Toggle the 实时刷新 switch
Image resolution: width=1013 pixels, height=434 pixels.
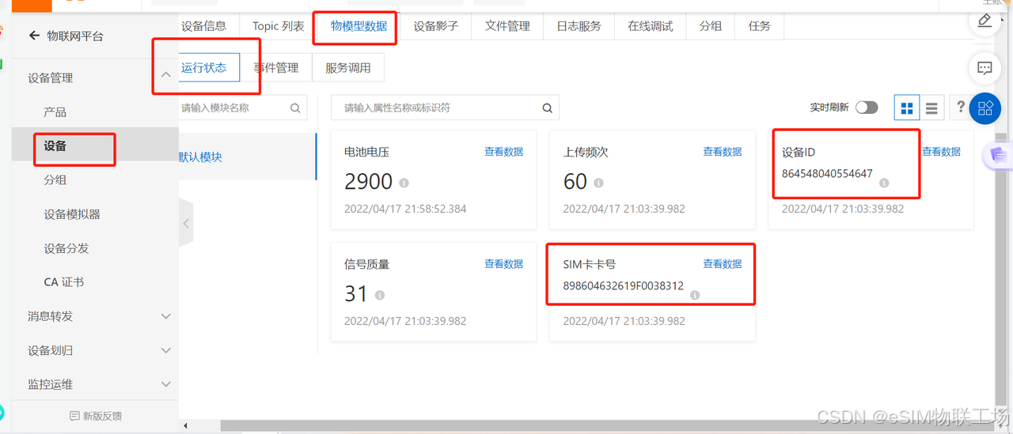pos(867,108)
